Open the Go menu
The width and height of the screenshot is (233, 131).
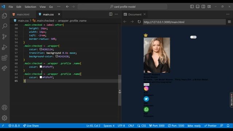[x=51, y=7]
